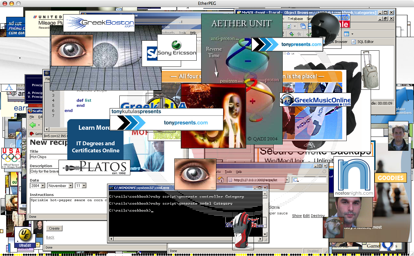Open the AETHER UNIT diagram image
The width and height of the screenshot is (414, 256).
pos(242,79)
